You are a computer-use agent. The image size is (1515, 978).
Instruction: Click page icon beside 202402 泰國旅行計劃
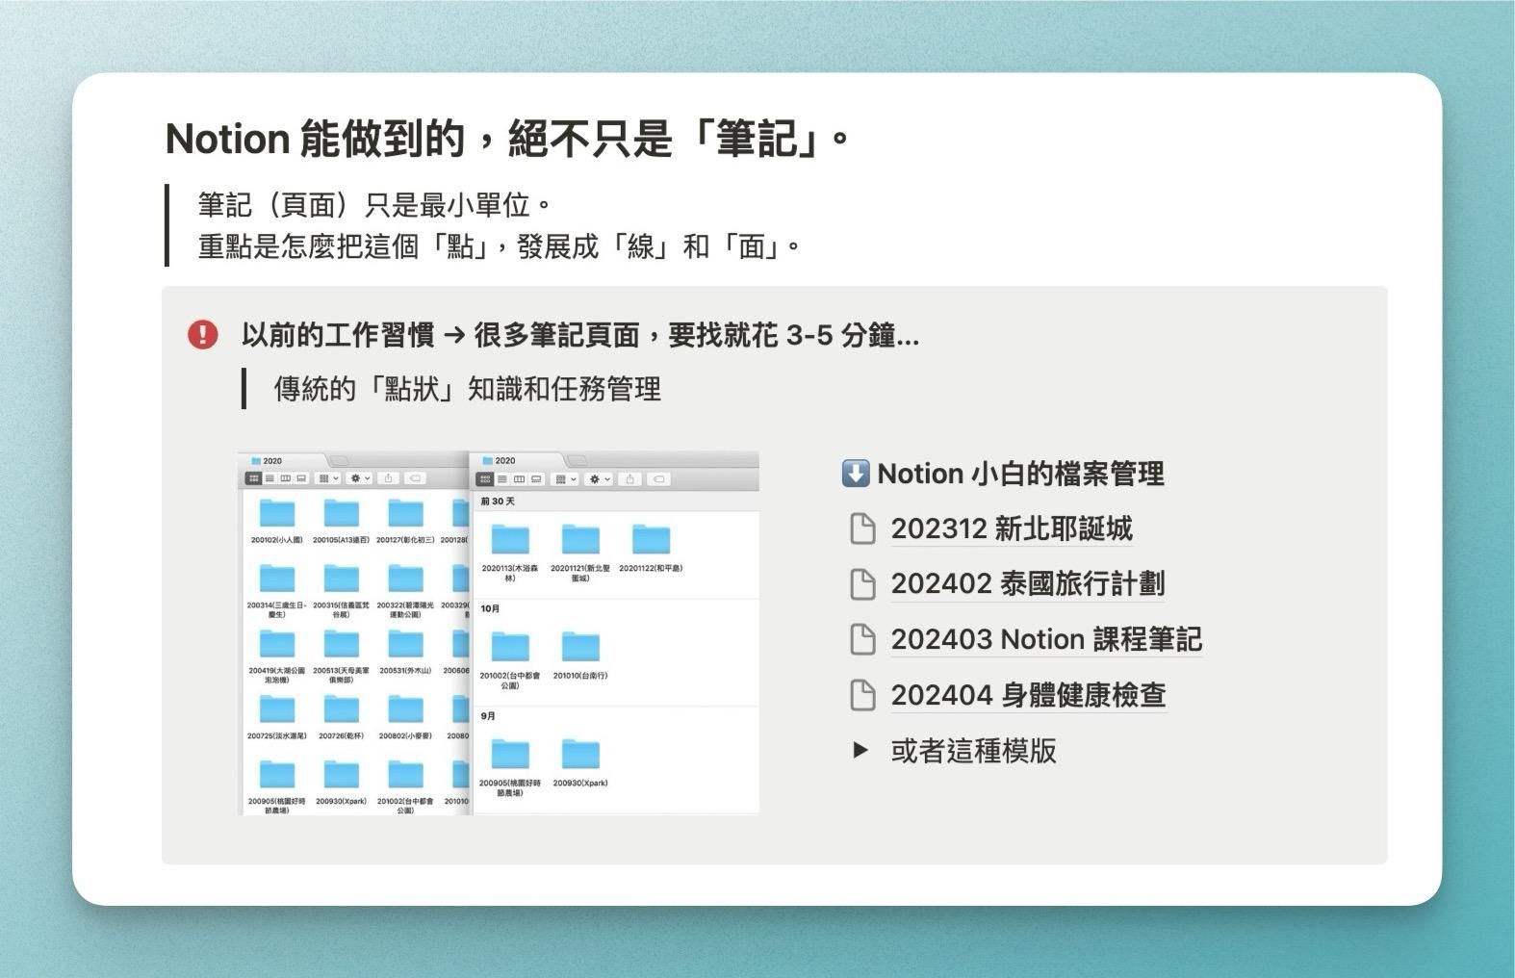point(862,584)
